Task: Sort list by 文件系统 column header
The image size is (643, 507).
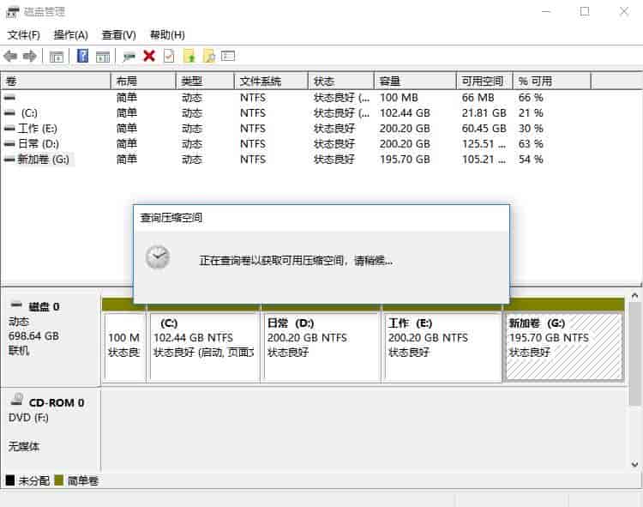Action: [x=270, y=81]
